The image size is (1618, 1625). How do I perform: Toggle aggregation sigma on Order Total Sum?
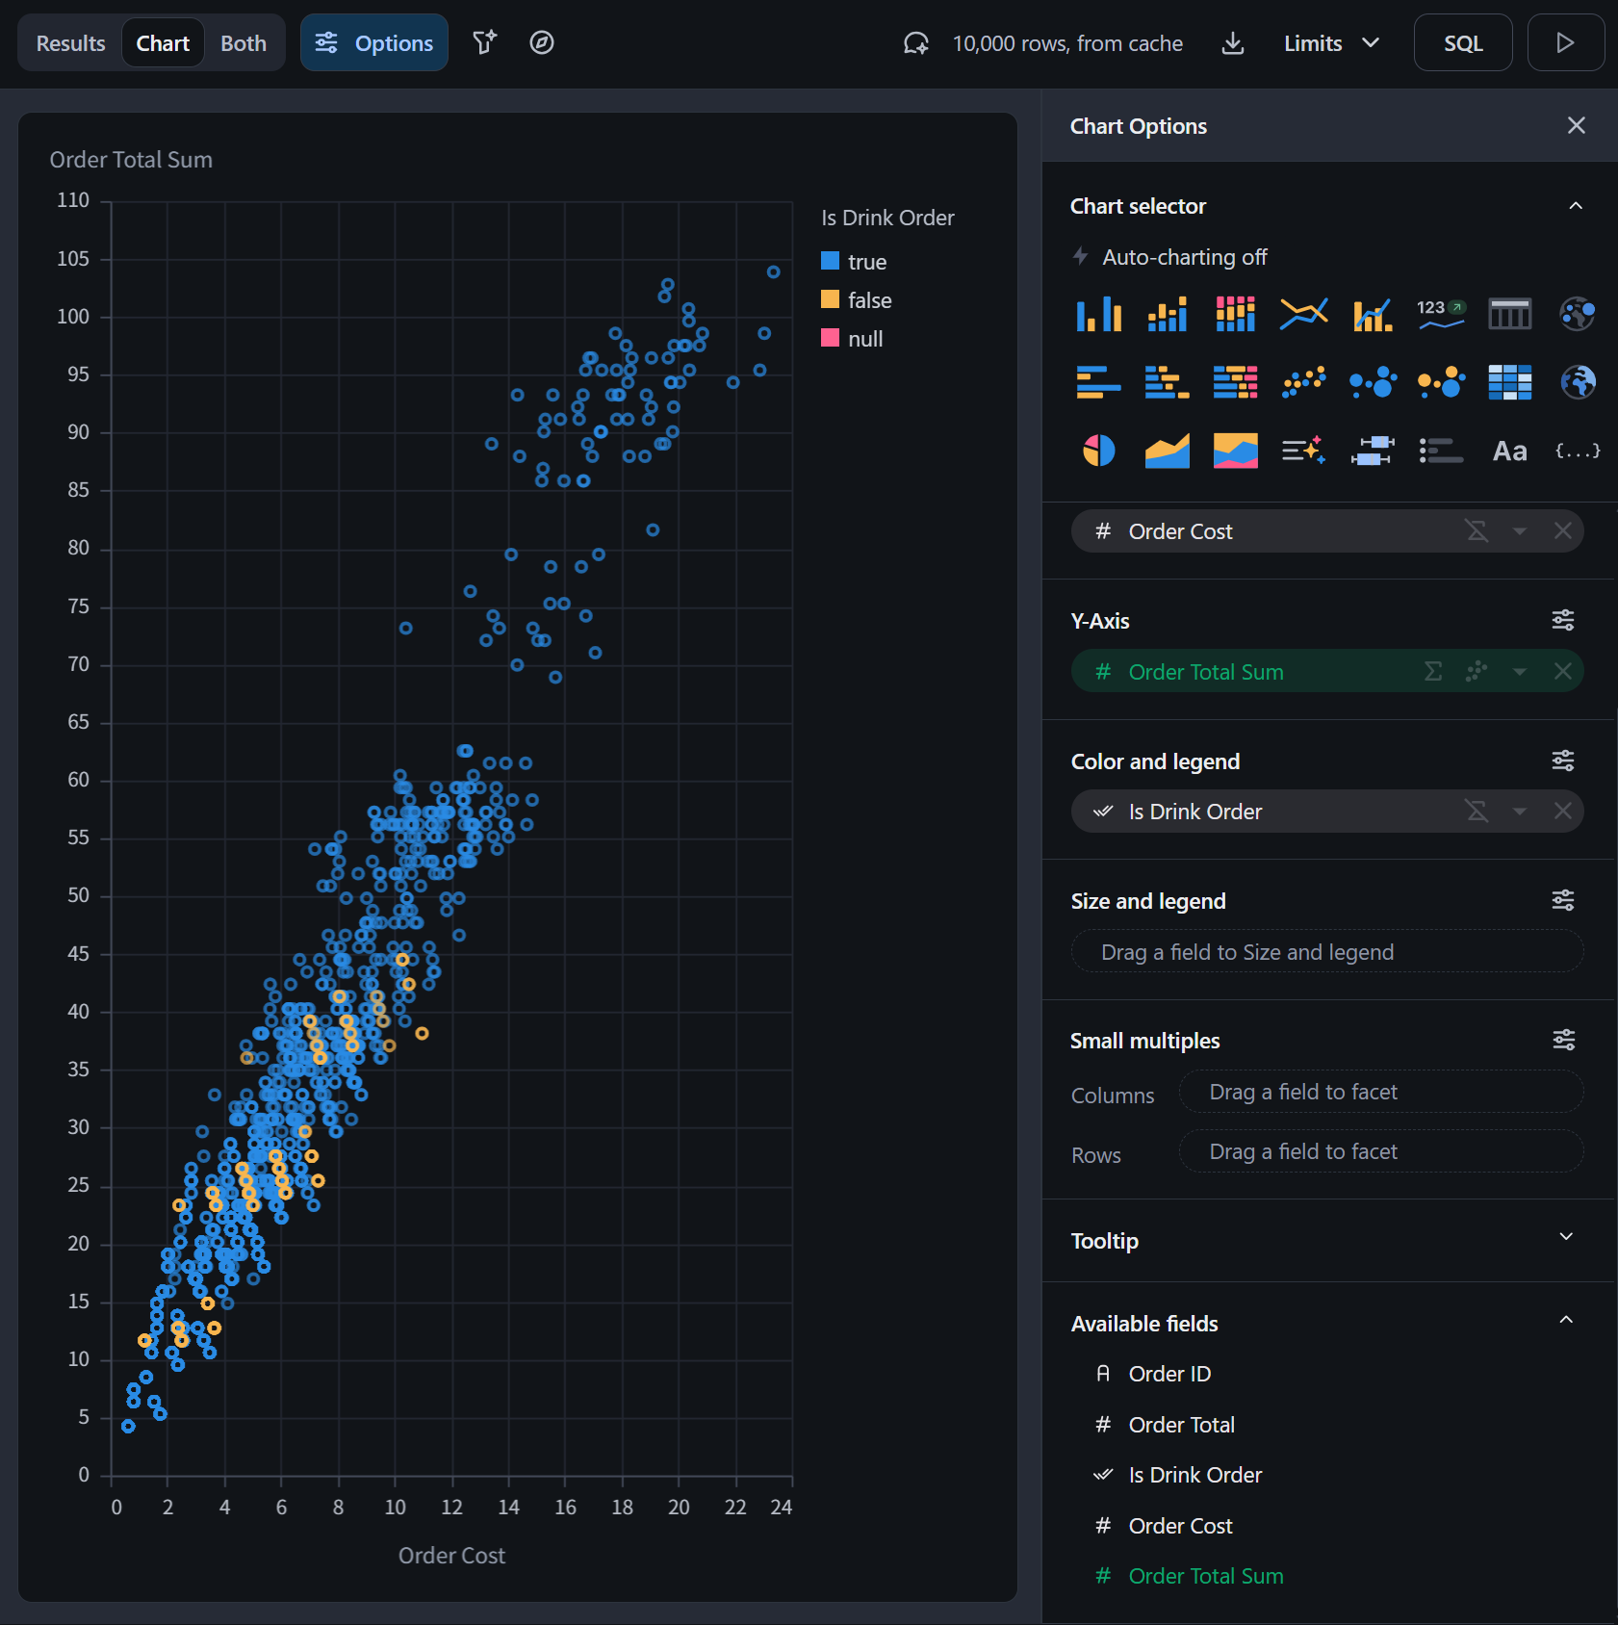click(1432, 672)
